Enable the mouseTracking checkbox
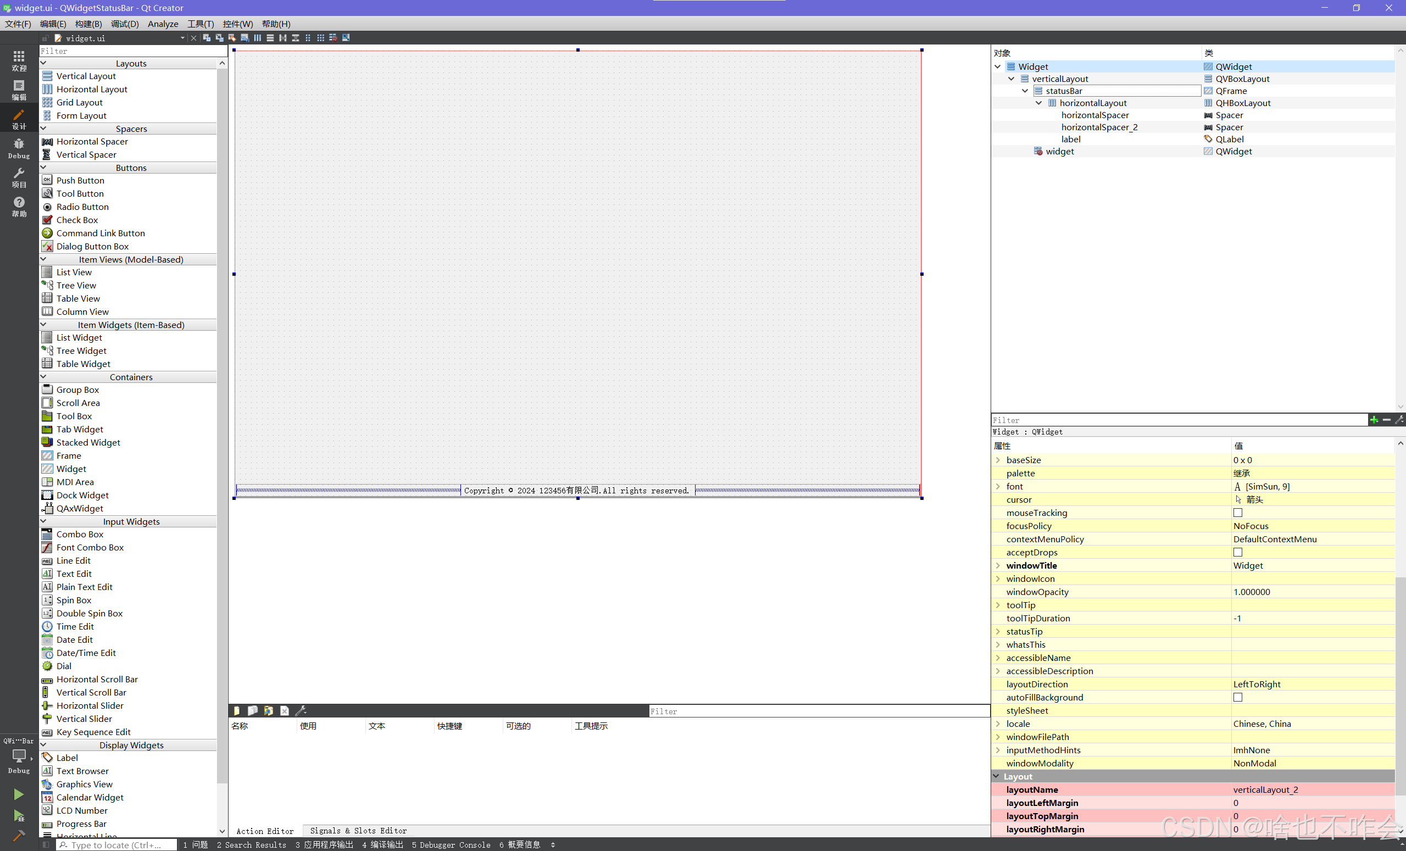This screenshot has width=1406, height=851. [x=1237, y=513]
